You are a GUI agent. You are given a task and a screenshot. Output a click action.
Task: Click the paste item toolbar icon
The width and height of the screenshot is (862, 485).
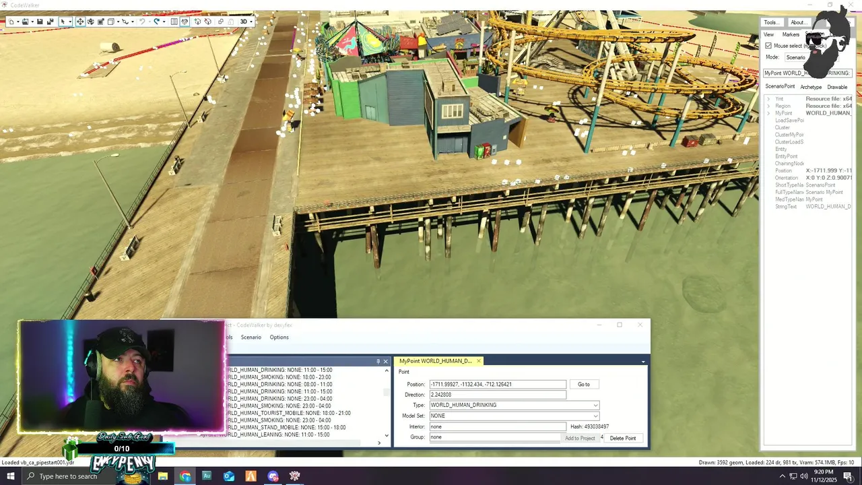point(231,22)
